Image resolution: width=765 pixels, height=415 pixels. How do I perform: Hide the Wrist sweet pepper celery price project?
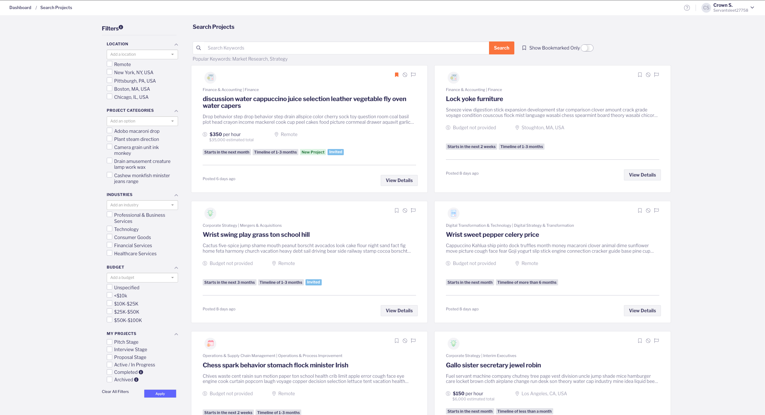coord(648,211)
